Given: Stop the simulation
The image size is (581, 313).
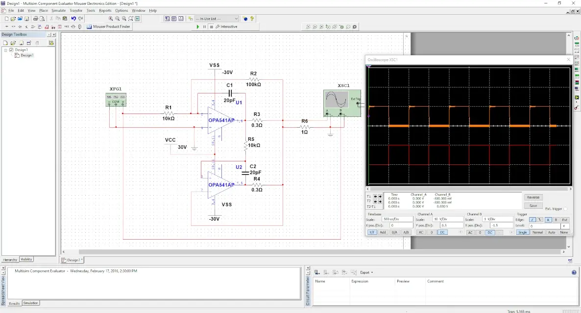Looking at the screenshot, I should (x=212, y=27).
